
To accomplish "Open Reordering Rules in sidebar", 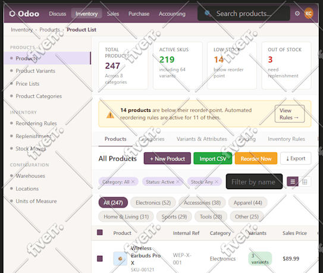I will click(47, 124).
